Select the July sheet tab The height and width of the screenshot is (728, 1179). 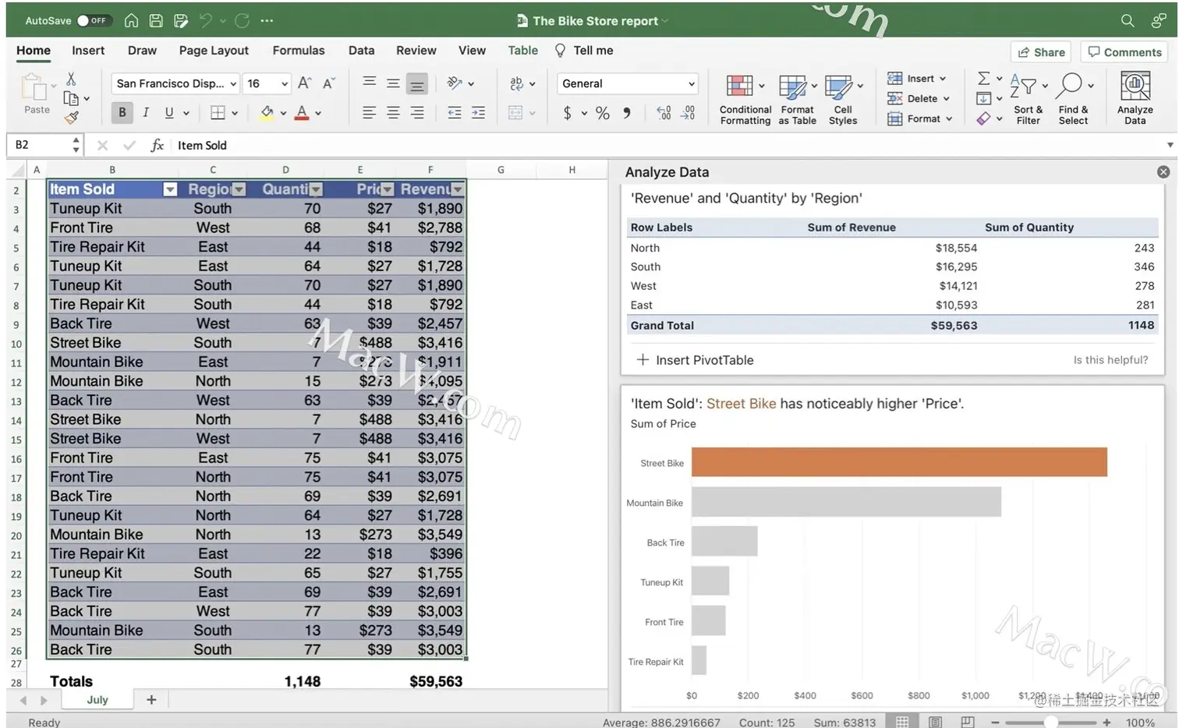coord(97,700)
